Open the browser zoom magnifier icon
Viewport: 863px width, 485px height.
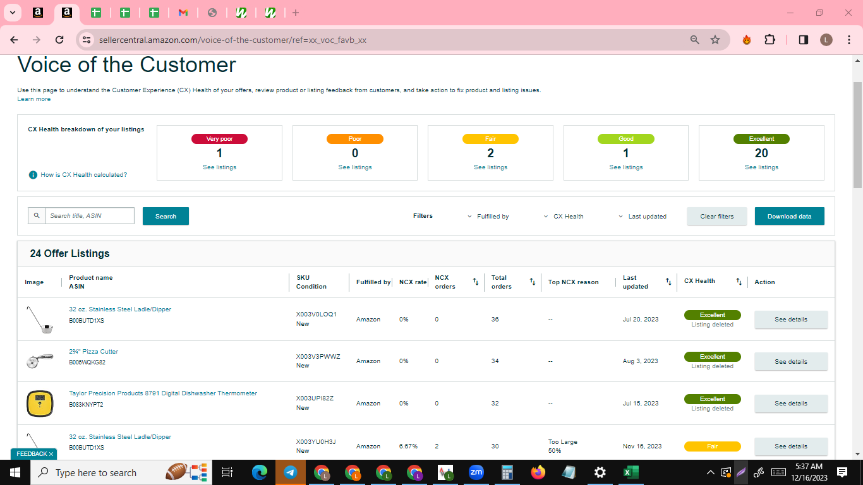pos(695,40)
